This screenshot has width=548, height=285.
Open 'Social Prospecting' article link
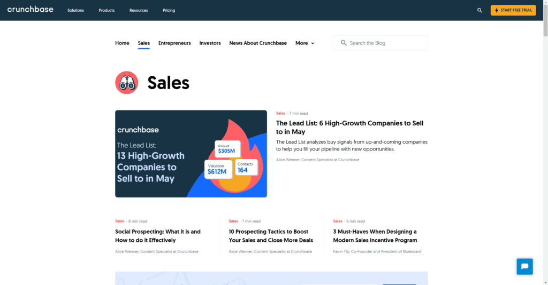click(x=158, y=236)
